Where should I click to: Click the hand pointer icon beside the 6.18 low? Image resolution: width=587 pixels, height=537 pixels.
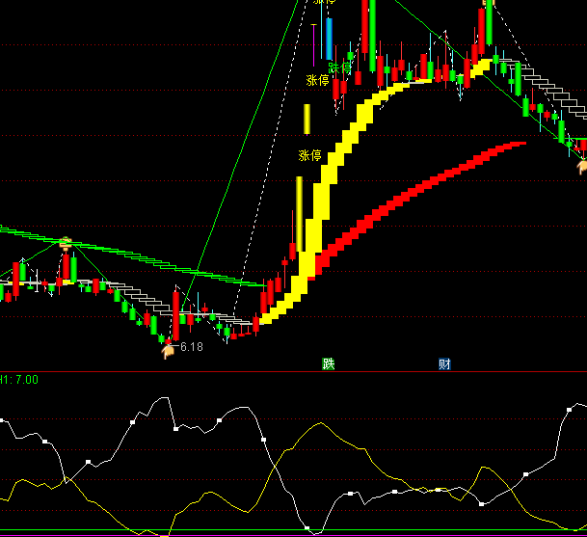pyautogui.click(x=169, y=350)
